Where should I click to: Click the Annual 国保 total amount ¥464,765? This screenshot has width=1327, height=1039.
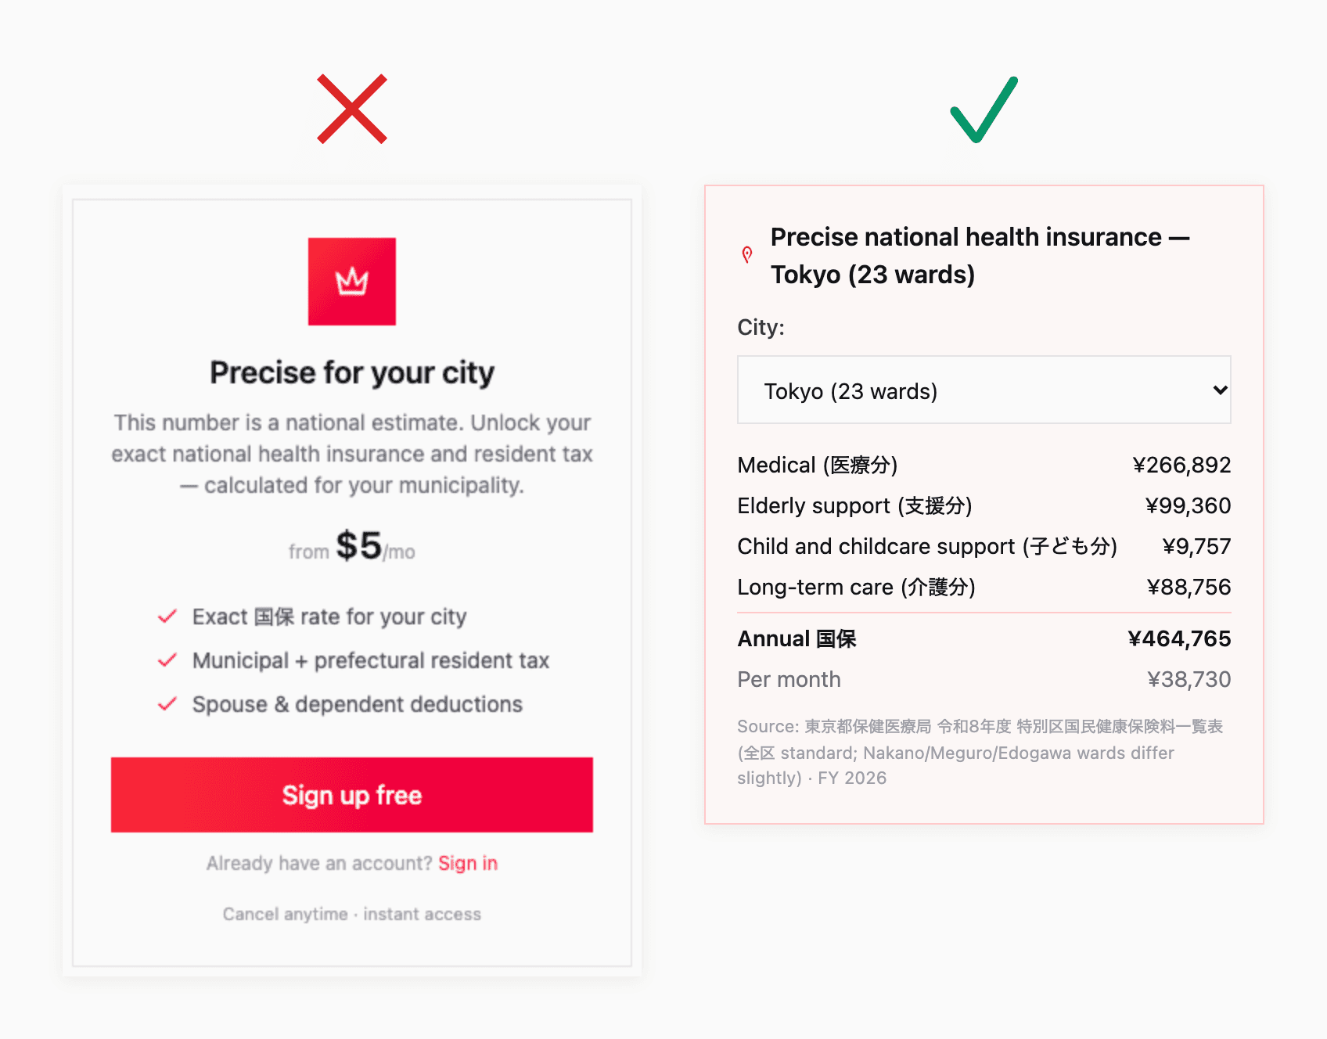click(x=1179, y=638)
